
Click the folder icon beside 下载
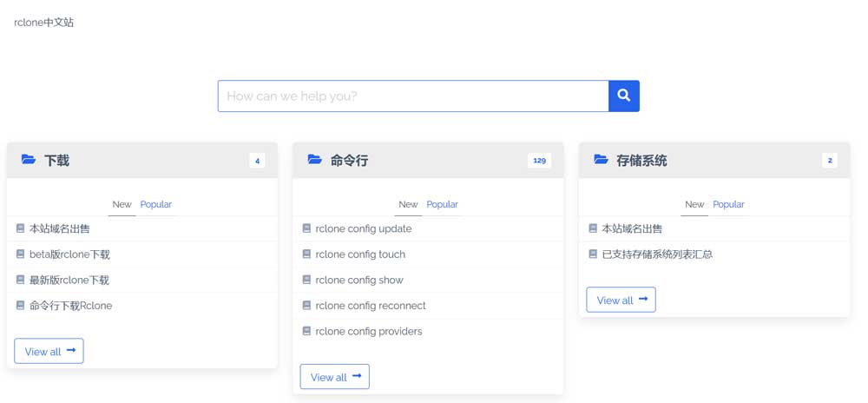[x=29, y=160]
